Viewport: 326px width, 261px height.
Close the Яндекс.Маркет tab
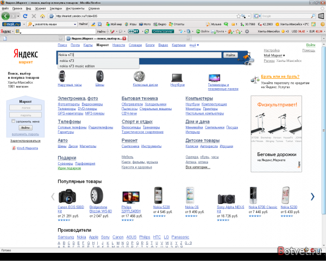point(124,39)
